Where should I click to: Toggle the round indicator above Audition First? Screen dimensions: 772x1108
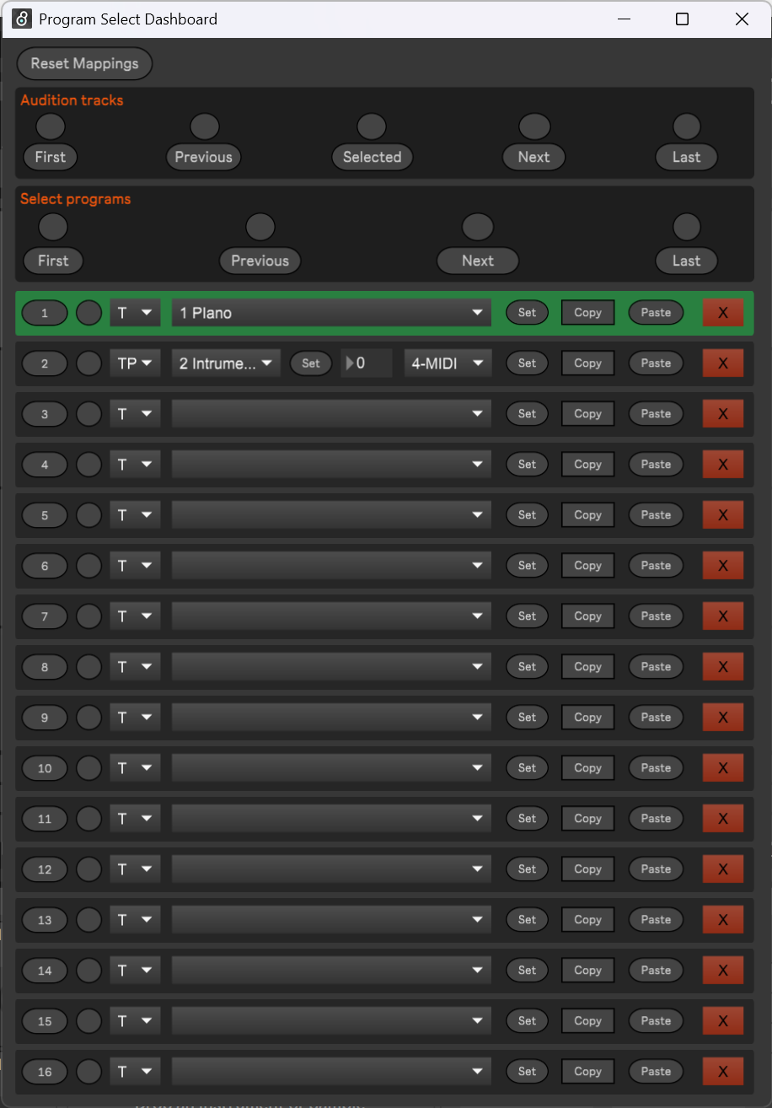pos(51,126)
